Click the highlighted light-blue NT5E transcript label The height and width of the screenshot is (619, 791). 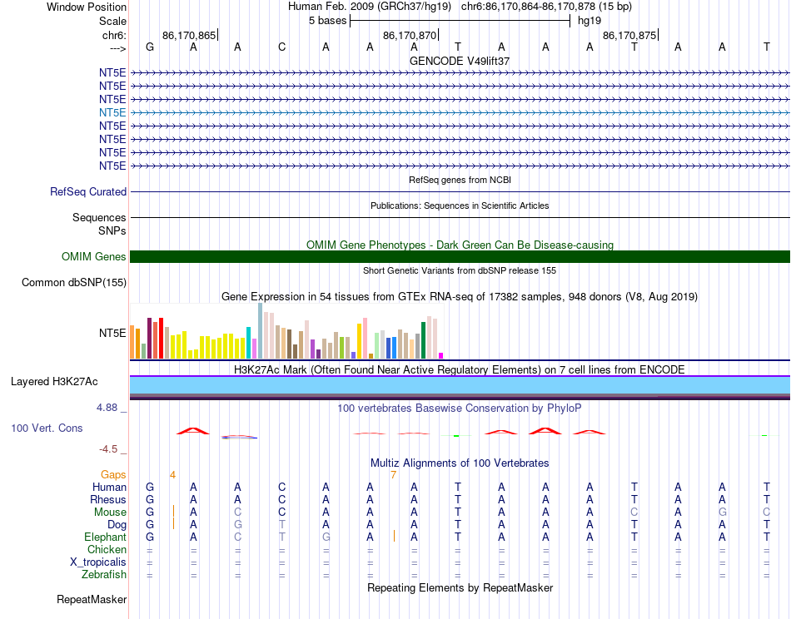point(112,112)
